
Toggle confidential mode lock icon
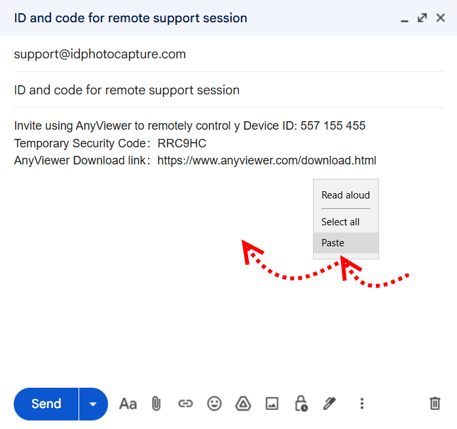click(301, 403)
